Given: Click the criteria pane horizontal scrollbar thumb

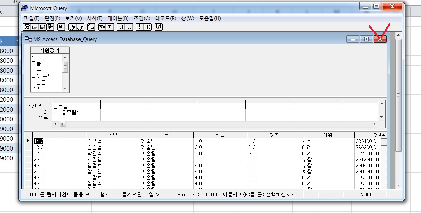Looking at the screenshot, I should pyautogui.click(x=63, y=124).
